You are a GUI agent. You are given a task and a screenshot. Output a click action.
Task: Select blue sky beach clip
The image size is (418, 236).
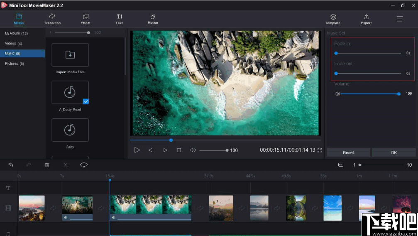coord(332,208)
